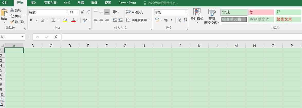Screen dimensions: 302x108
Task: Decrease the cell indent
Action: pyautogui.click(x=115, y=20)
